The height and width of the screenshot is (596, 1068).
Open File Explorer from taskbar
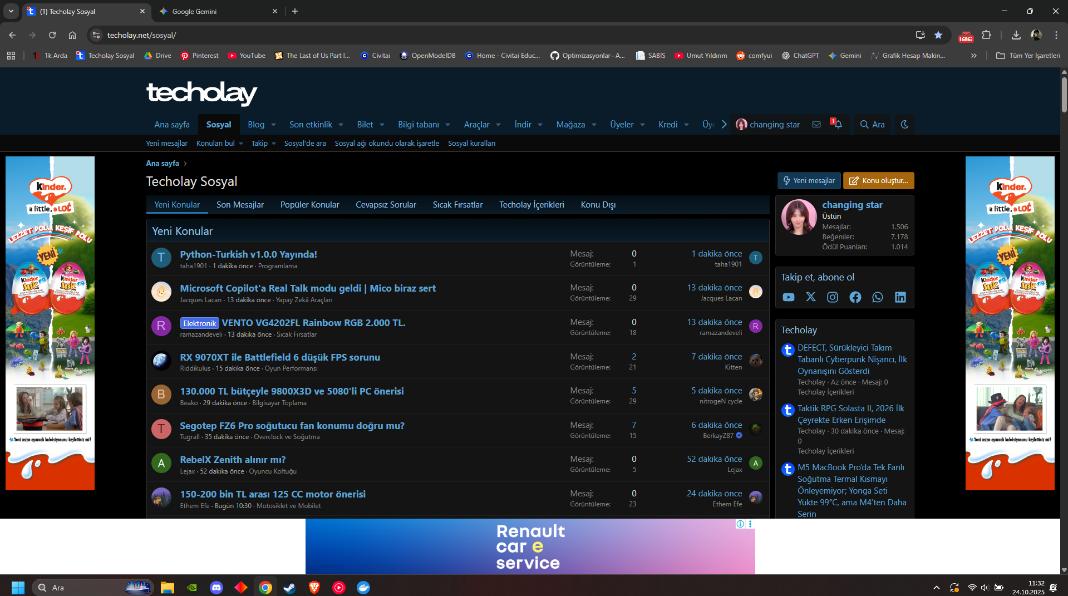168,588
